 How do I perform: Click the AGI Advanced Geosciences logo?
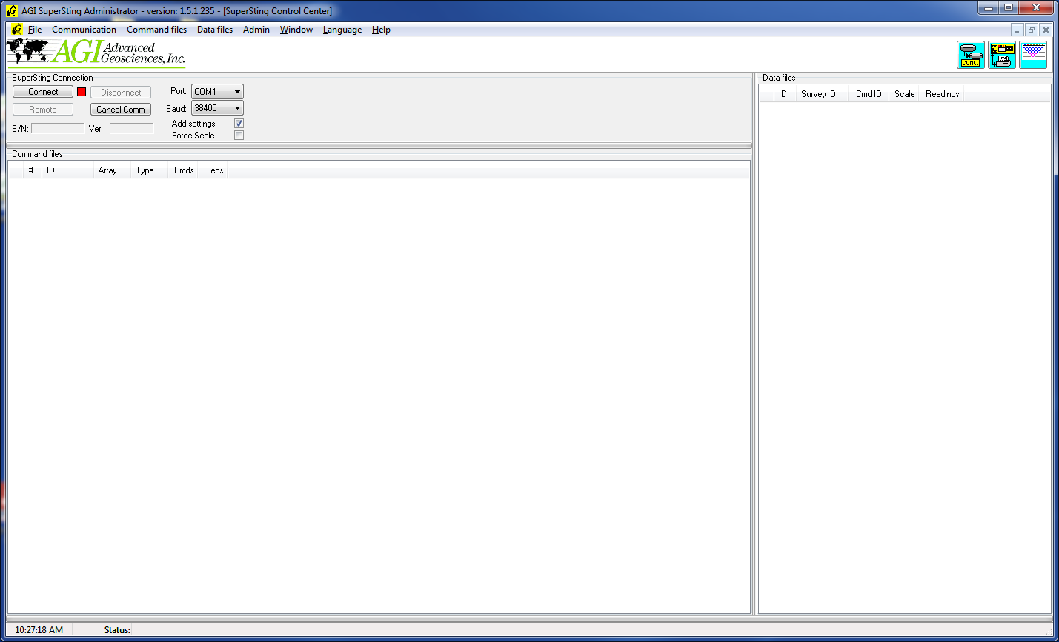(x=96, y=53)
